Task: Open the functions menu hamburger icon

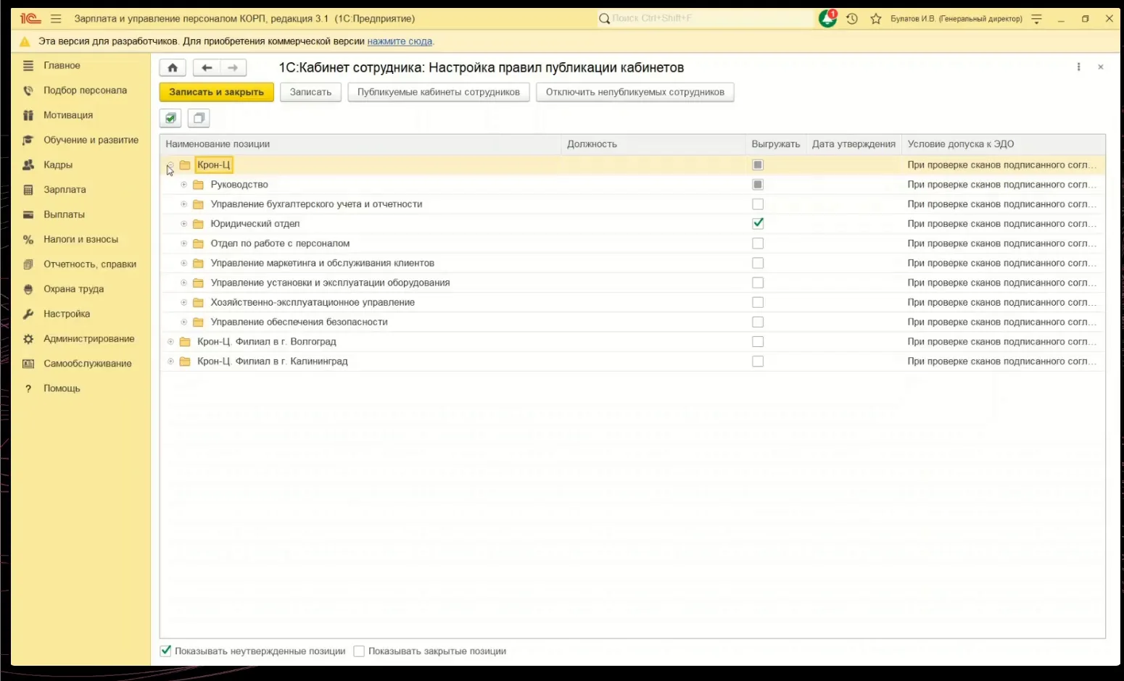Action: point(56,19)
